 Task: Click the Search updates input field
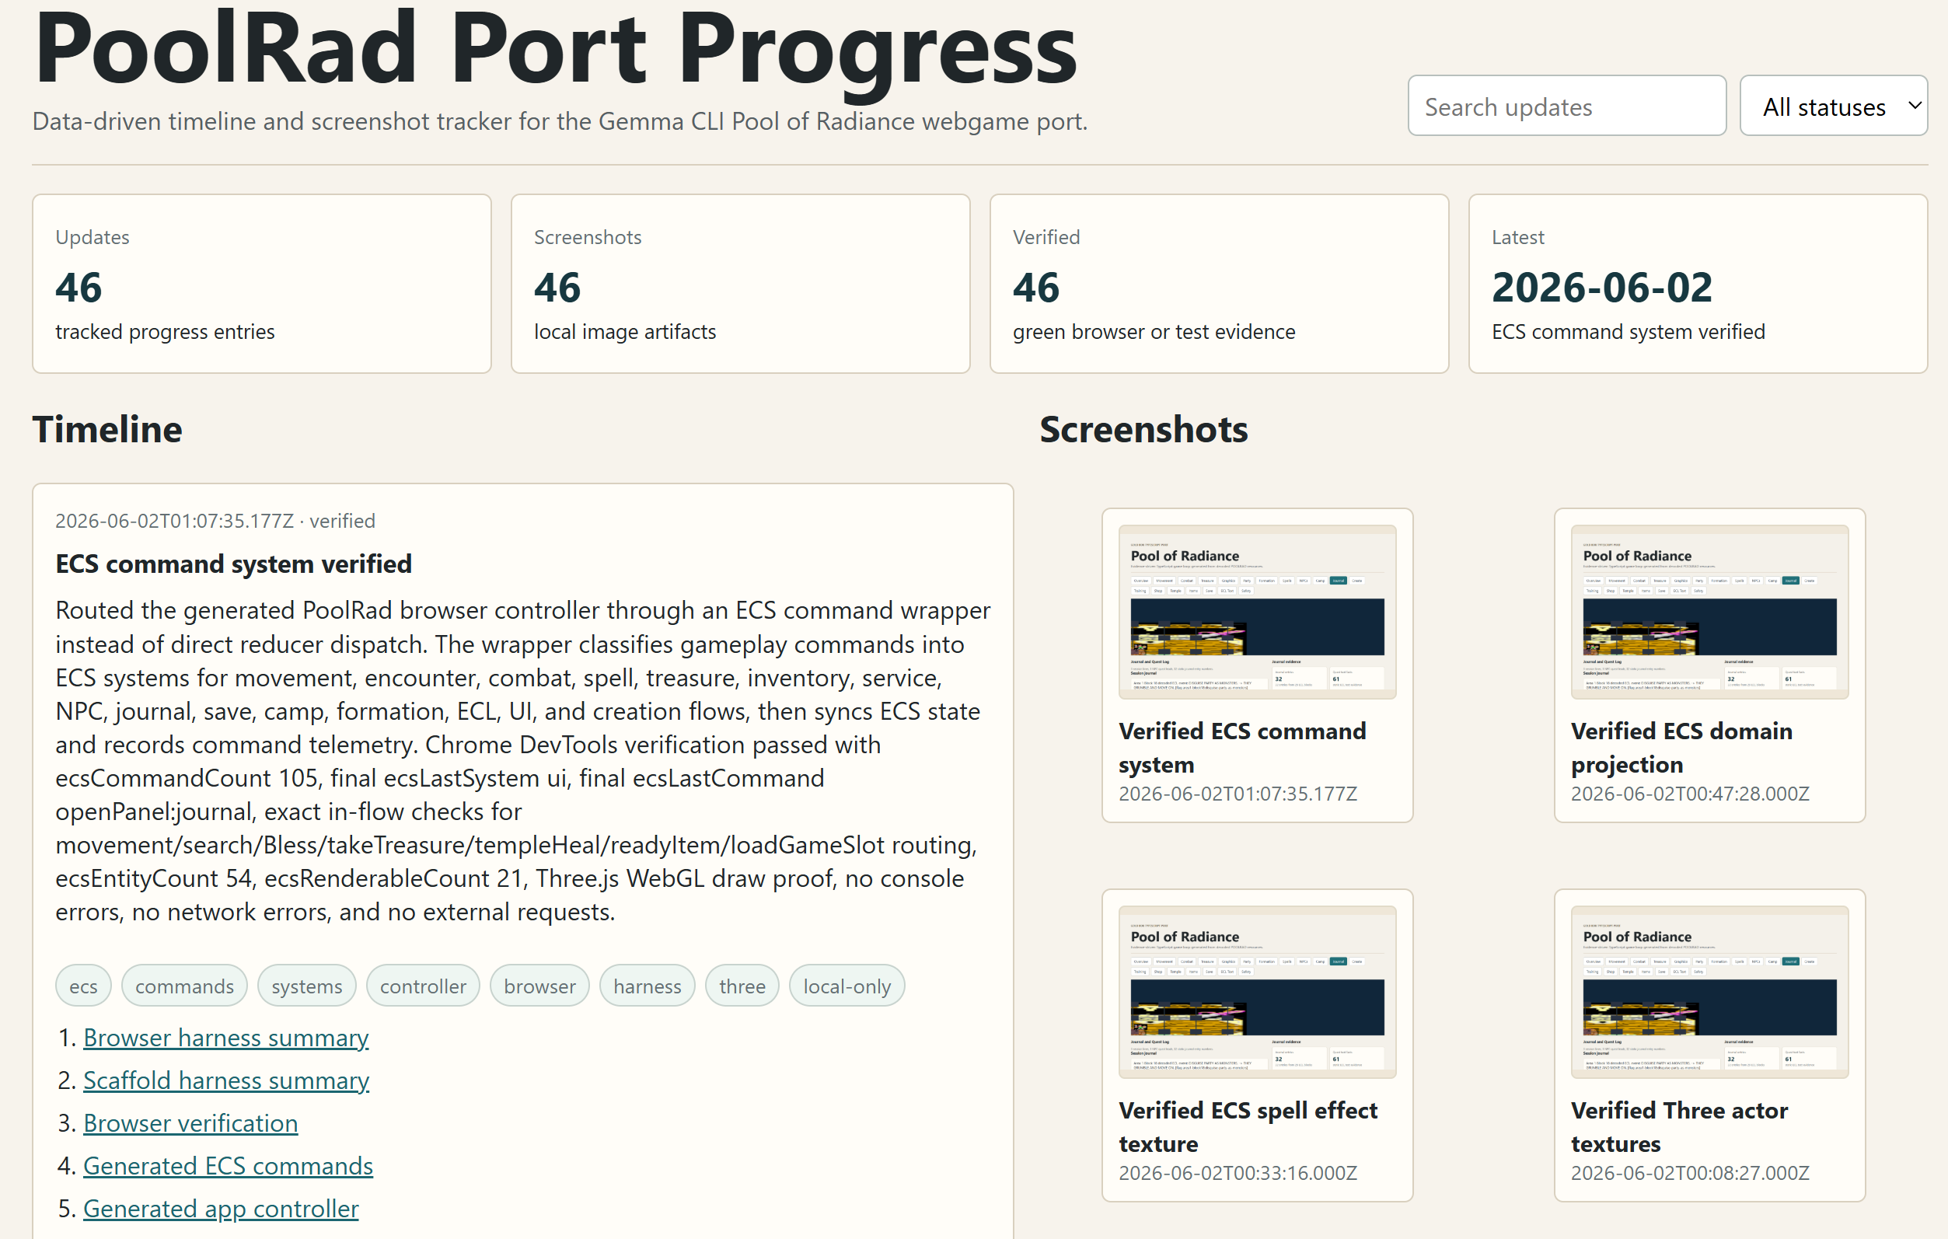pyautogui.click(x=1566, y=106)
